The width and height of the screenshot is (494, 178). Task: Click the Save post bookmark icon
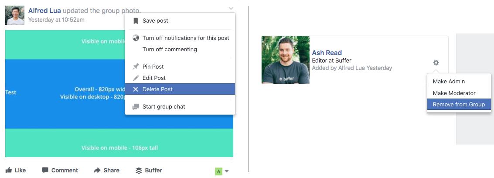click(136, 21)
